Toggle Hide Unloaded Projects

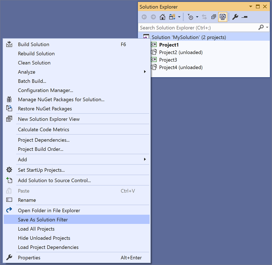pyautogui.click(x=44, y=238)
